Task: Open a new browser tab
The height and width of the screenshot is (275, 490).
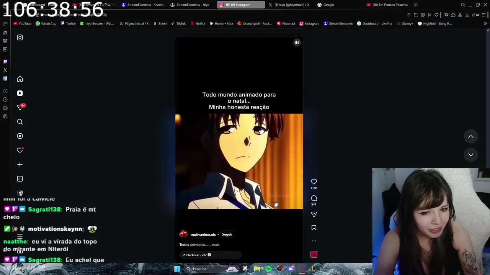Action: 416,5
